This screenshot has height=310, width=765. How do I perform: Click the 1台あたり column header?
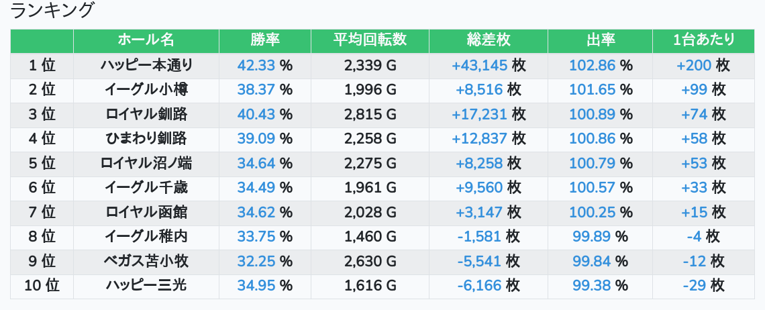[703, 40]
